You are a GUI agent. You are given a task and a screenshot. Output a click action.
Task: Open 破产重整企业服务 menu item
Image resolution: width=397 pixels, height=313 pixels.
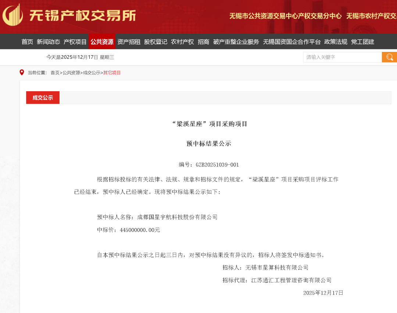[236, 42]
